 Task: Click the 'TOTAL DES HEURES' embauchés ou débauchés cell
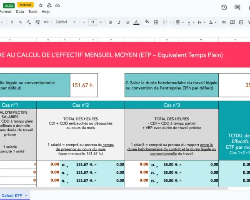(x=80, y=135)
